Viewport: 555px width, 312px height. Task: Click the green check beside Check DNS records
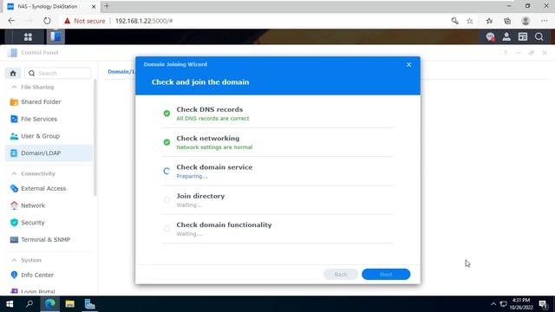[166, 114]
